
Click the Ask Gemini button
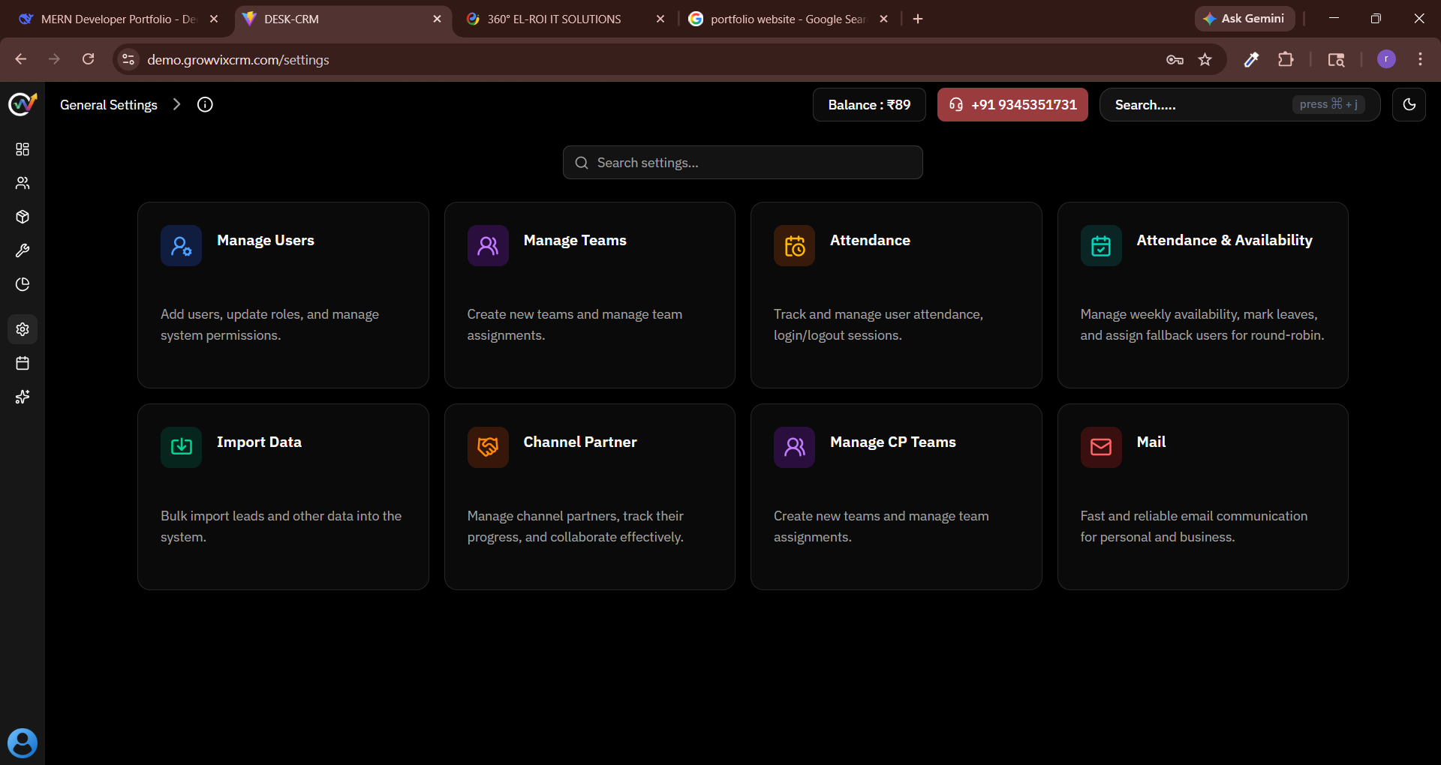tap(1244, 19)
